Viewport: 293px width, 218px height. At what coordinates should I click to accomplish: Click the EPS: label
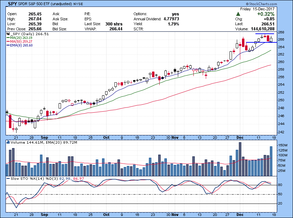[88, 19]
